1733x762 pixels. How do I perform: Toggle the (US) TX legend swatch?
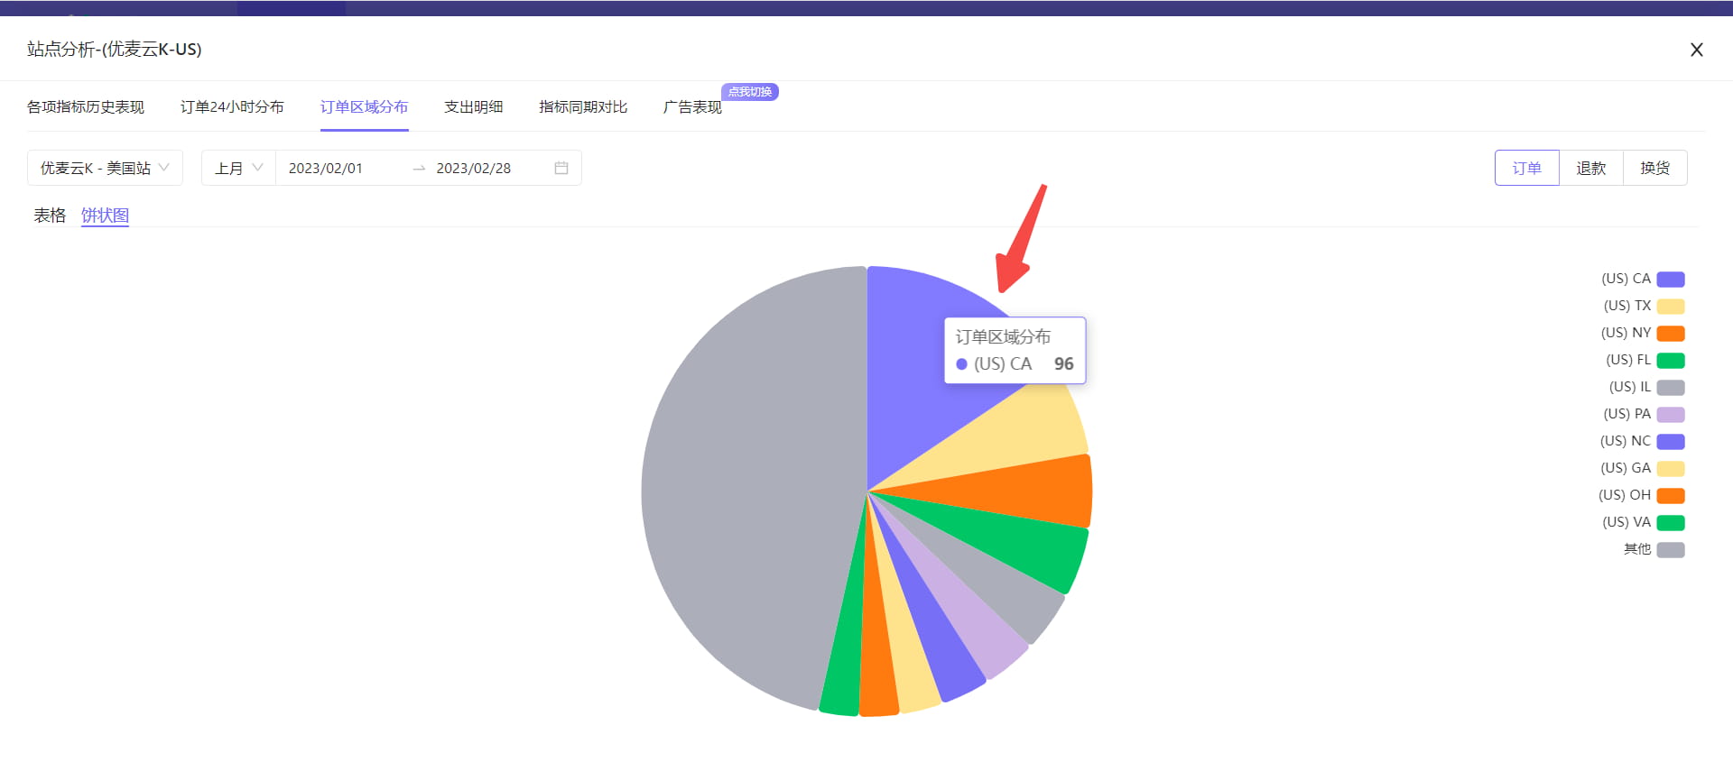click(1671, 306)
